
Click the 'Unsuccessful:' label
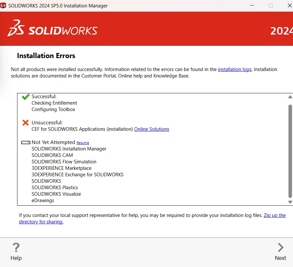47,123
